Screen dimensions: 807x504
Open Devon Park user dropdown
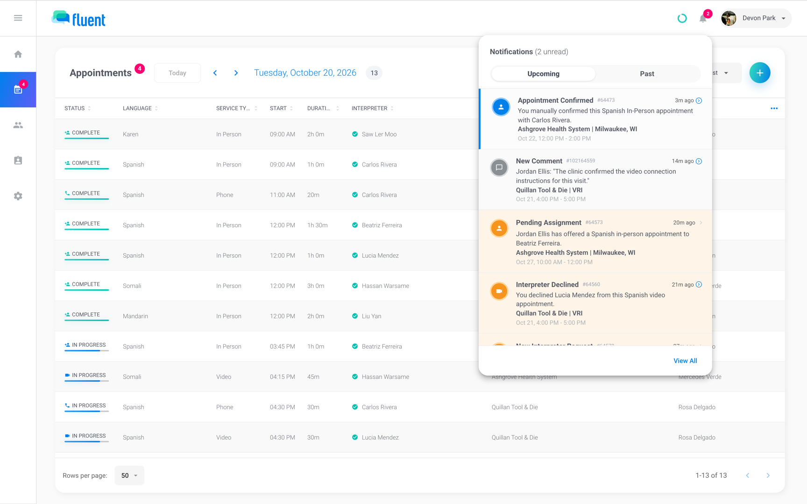point(756,18)
